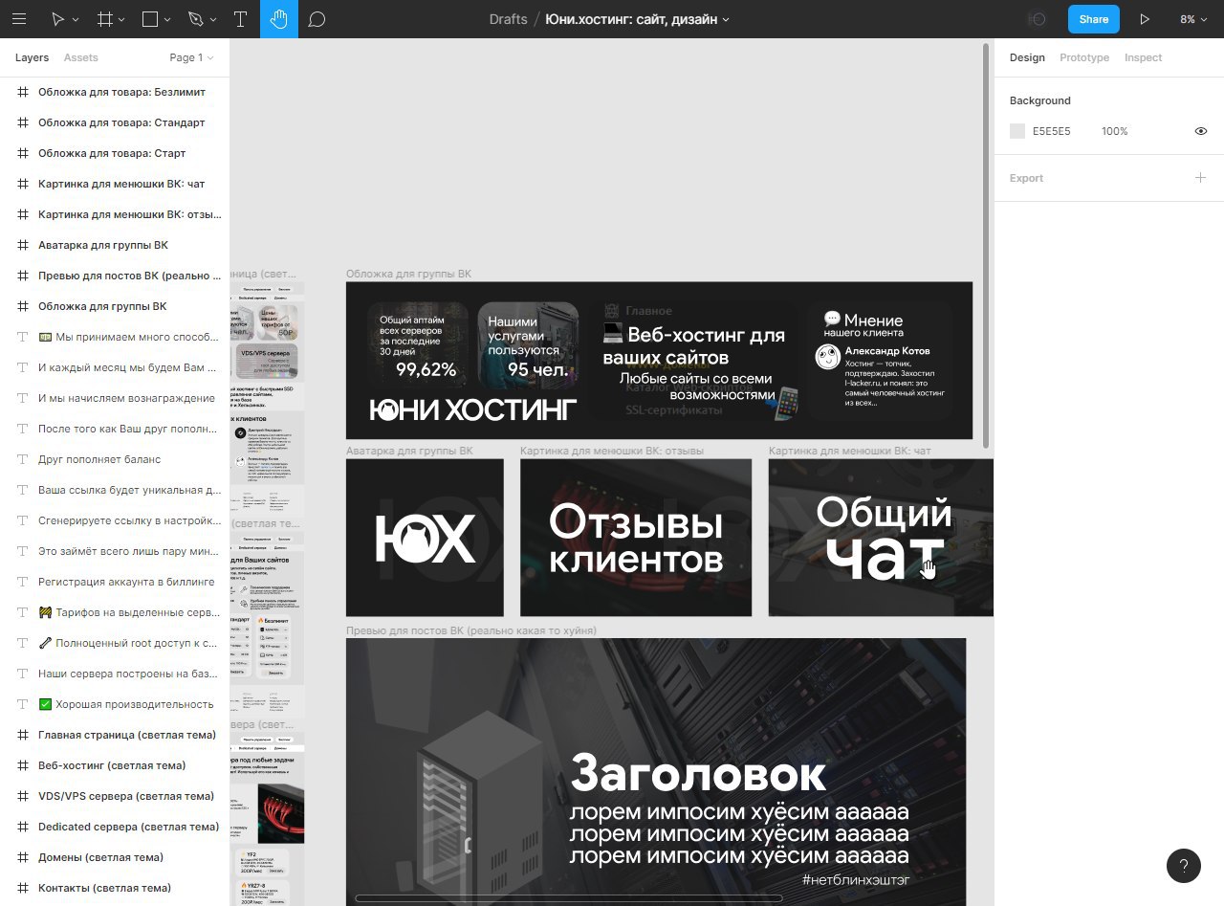Click canvas label Картинка для менюшки ВК: отзывы
Viewport: 1224px width, 906px height.
[x=612, y=451]
